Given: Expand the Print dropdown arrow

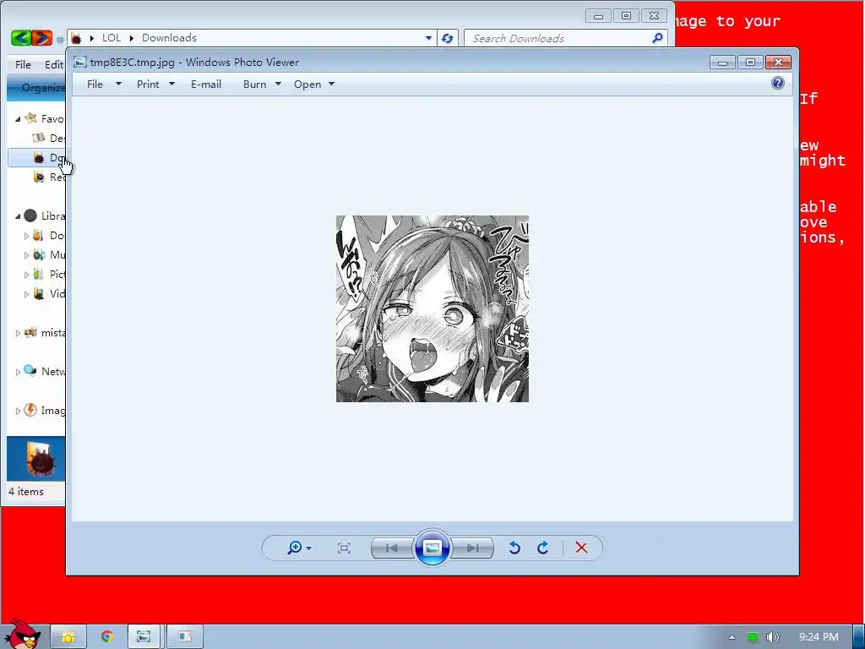Looking at the screenshot, I should point(171,84).
